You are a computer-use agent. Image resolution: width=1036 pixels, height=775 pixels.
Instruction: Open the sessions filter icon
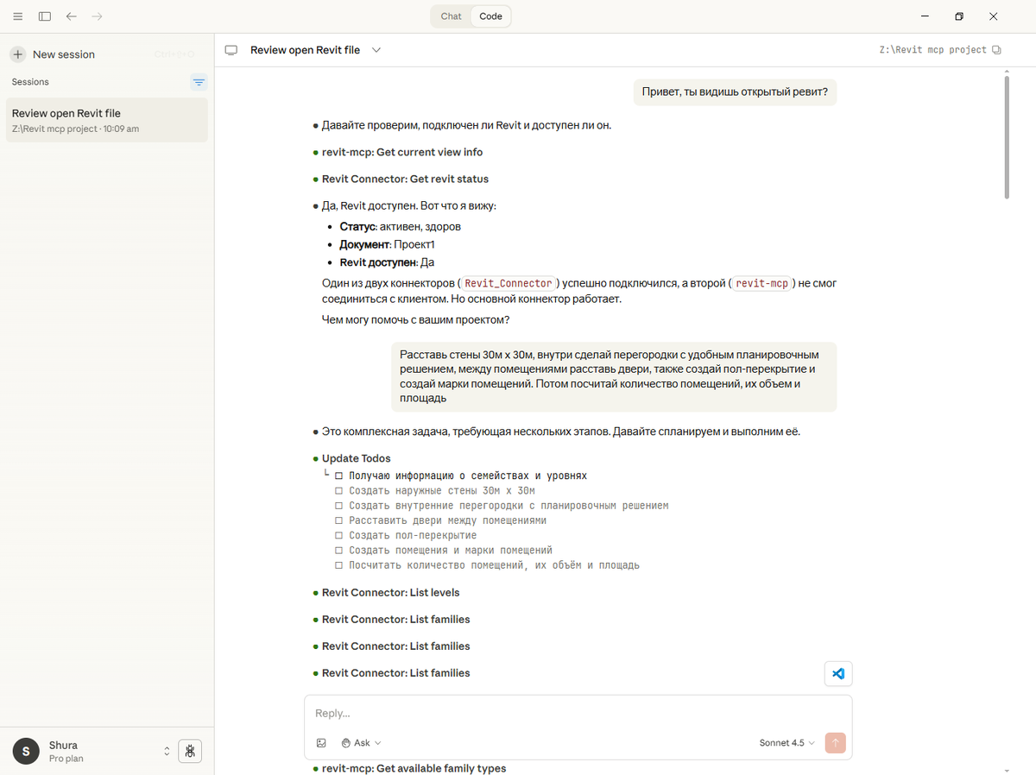pos(199,82)
